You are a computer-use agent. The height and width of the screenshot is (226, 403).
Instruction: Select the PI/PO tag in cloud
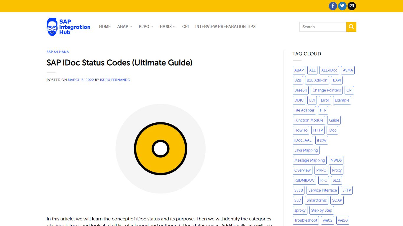click(321, 170)
